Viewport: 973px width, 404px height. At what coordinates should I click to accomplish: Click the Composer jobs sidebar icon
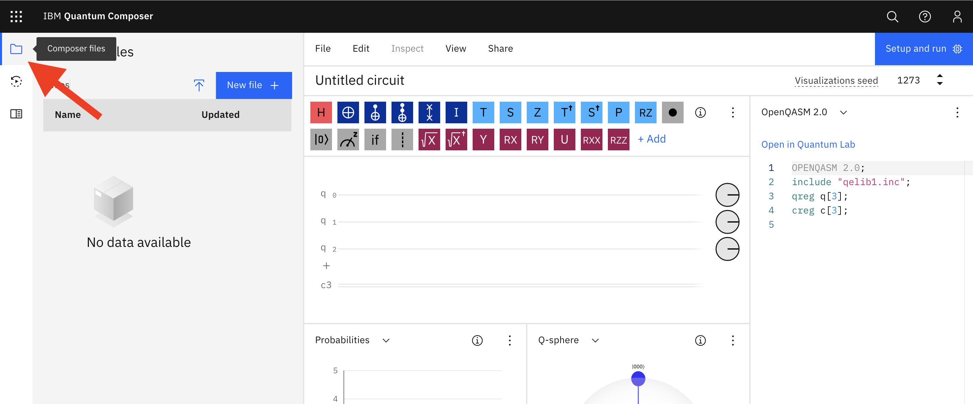pyautogui.click(x=16, y=81)
